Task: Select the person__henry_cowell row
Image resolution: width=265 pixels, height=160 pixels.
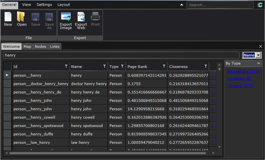Action: pos(34,117)
